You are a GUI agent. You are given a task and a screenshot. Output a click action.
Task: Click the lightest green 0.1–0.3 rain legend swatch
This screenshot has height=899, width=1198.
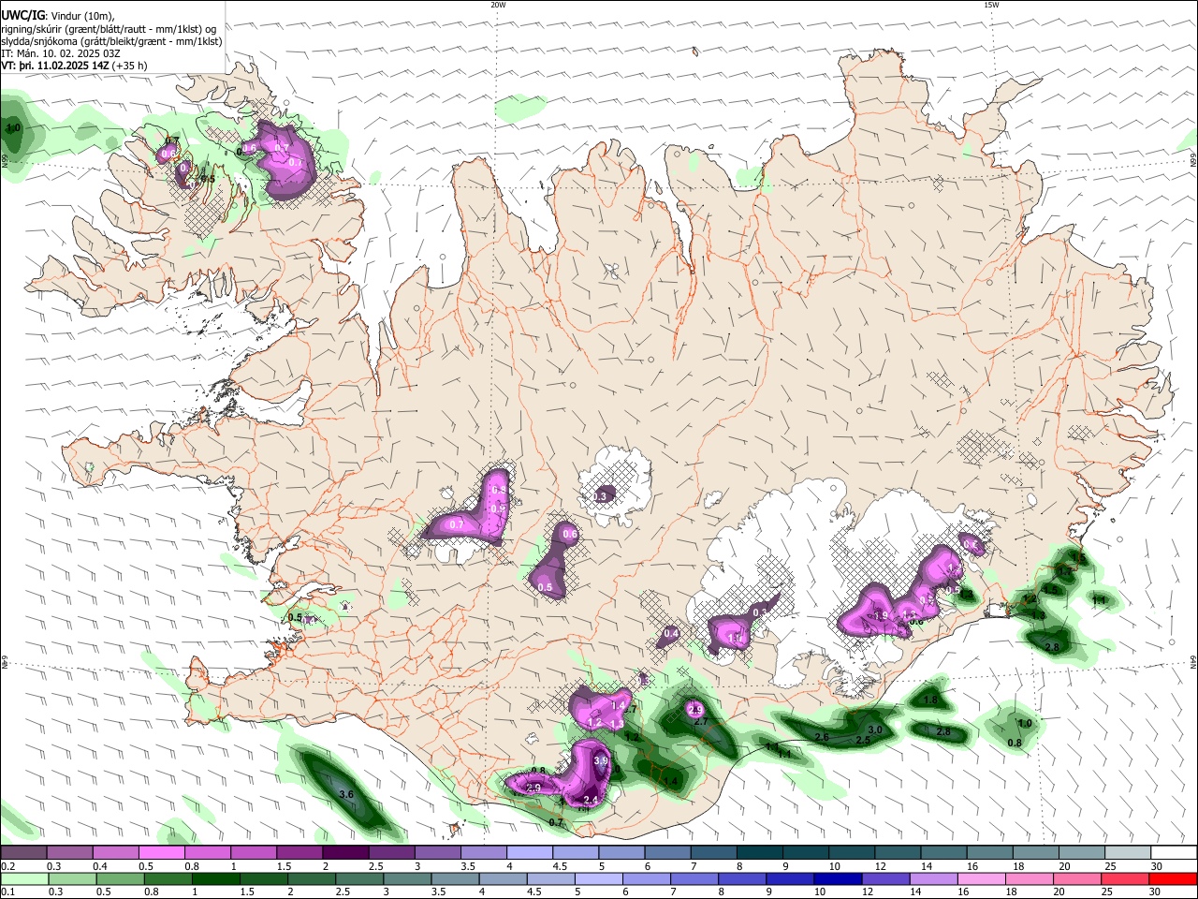[24, 878]
